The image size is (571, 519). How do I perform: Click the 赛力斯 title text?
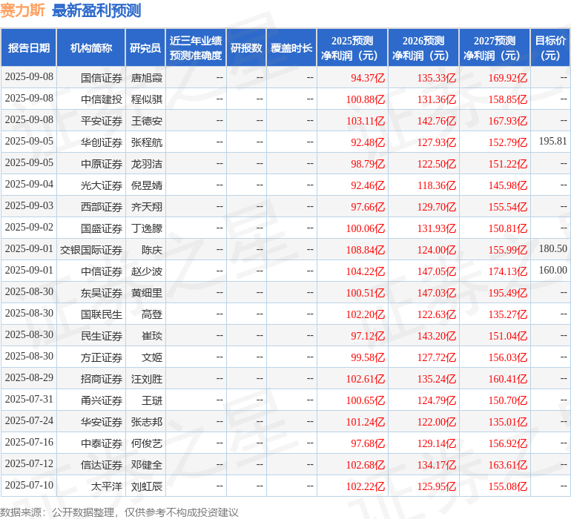[x=22, y=10]
